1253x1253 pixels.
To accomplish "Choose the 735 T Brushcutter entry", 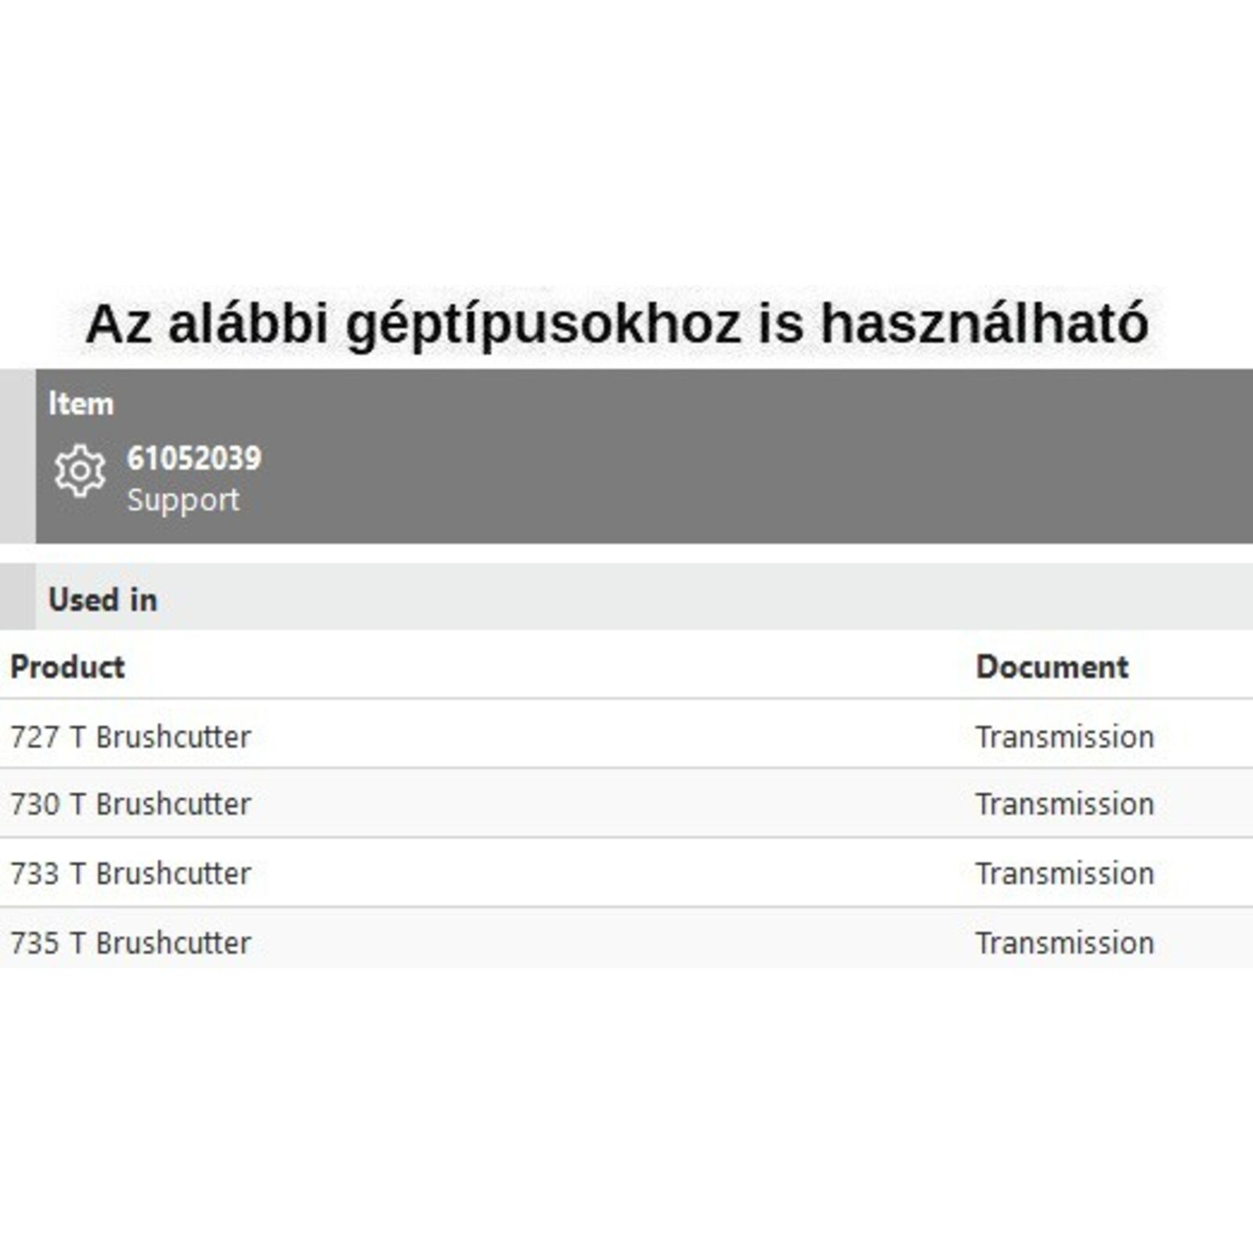I will click(131, 943).
